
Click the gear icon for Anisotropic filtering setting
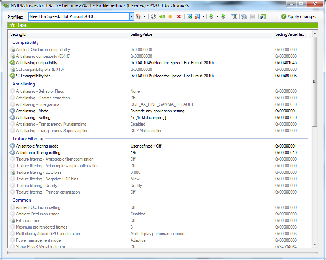coord(12,153)
